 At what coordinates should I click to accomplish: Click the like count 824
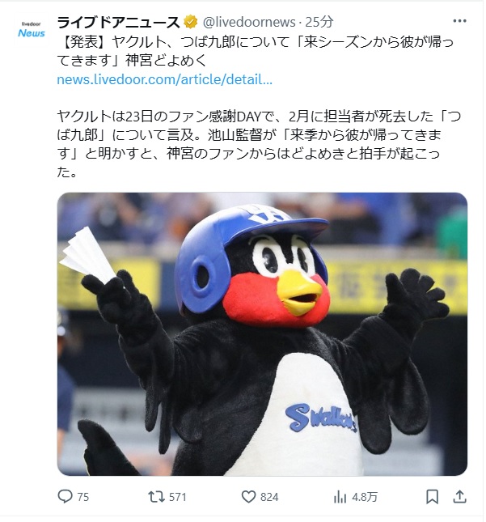pyautogui.click(x=269, y=497)
